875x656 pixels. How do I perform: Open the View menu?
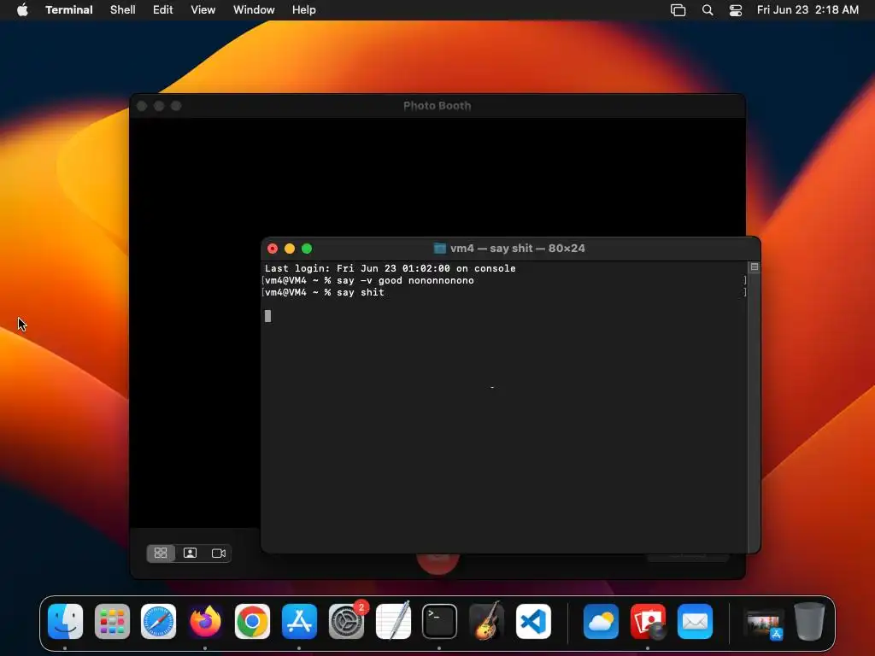(x=203, y=10)
